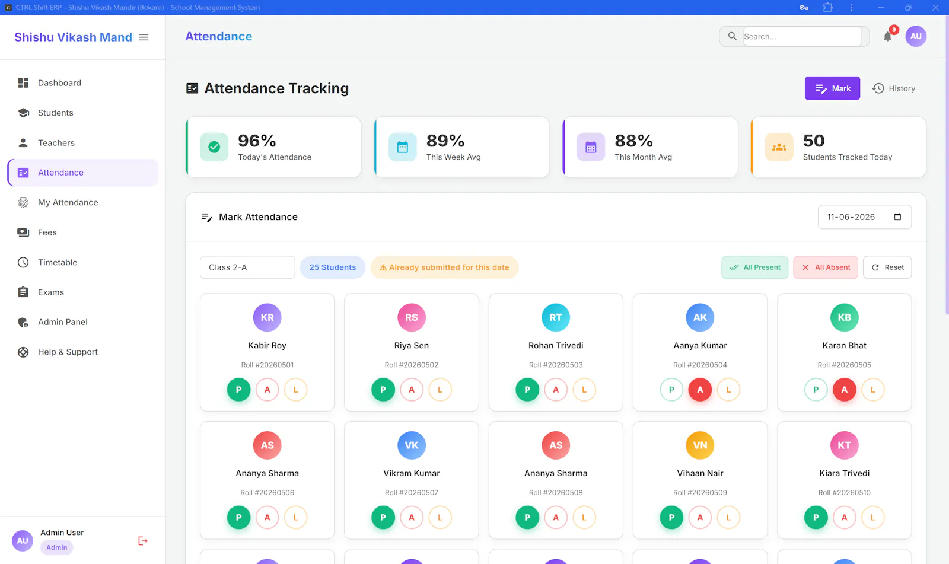This screenshot has height=564, width=949.
Task: Mark Vikram Kumar as Leave
Action: pos(440,518)
